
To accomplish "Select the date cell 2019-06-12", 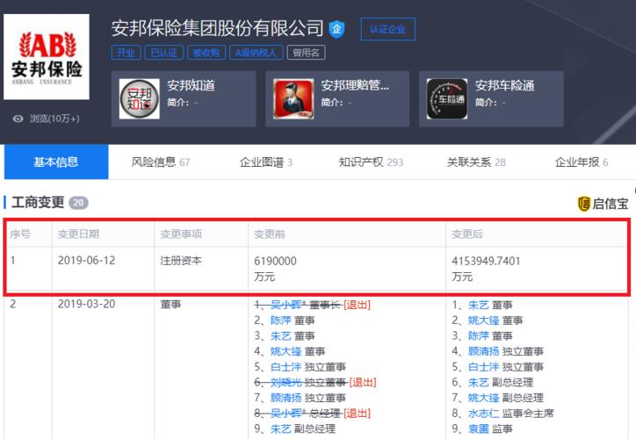I will 86,260.
